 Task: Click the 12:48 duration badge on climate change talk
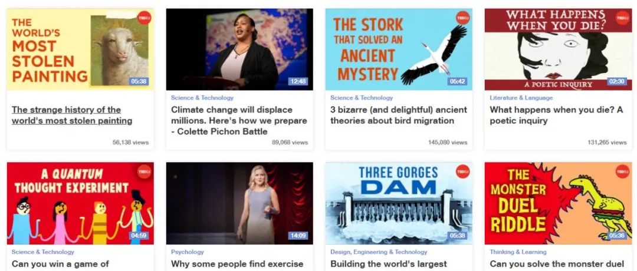(x=298, y=81)
